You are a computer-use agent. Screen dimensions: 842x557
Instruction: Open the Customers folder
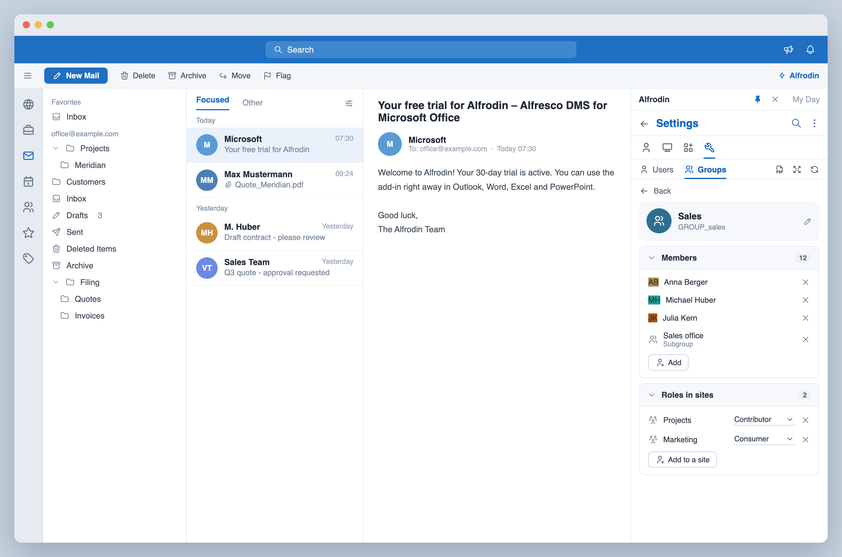point(79,182)
